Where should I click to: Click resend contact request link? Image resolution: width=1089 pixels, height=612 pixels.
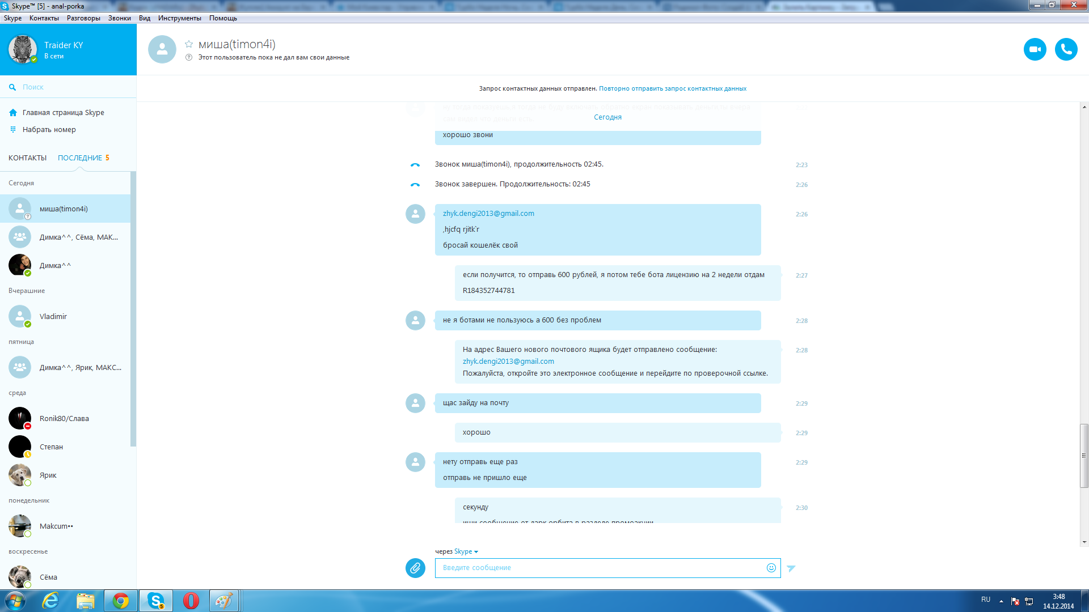click(672, 88)
